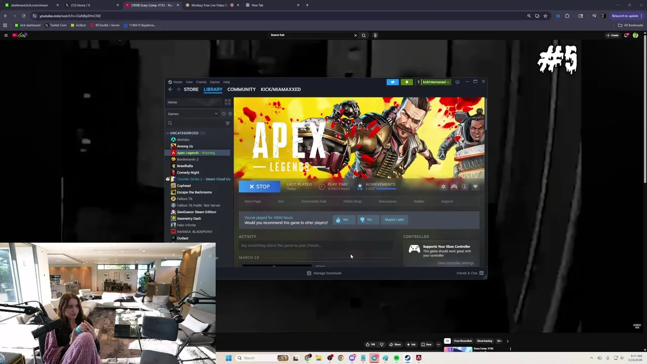Open Steam announcements megaphone button
Image resolution: width=647 pixels, height=364 pixels.
393,82
